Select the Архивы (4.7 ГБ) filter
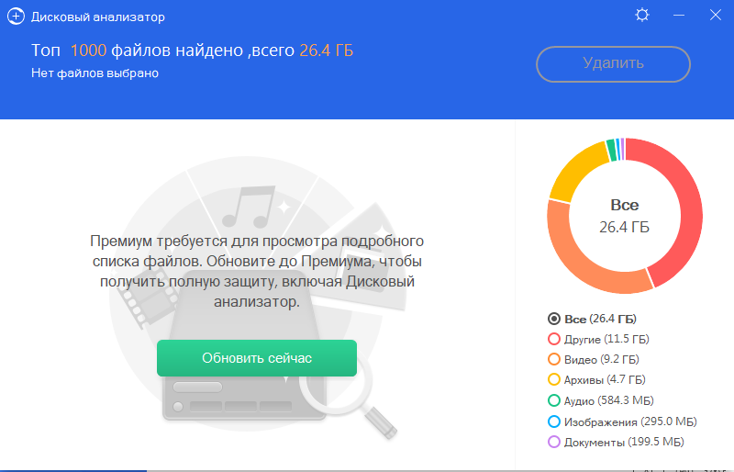 pos(596,379)
